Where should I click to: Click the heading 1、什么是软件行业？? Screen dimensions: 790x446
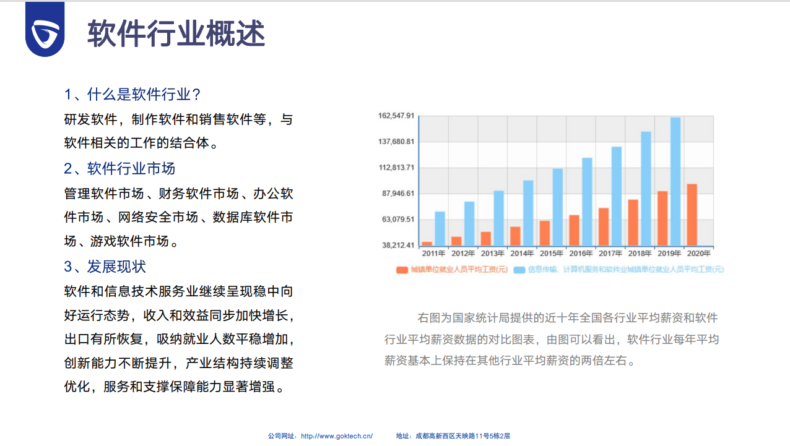coord(133,95)
